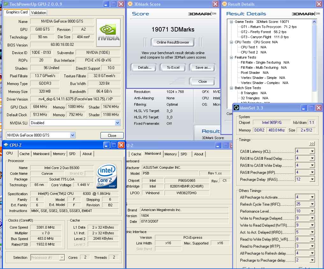
Task: Click Result Details scrollbar up arrow
Action: click(x=314, y=22)
